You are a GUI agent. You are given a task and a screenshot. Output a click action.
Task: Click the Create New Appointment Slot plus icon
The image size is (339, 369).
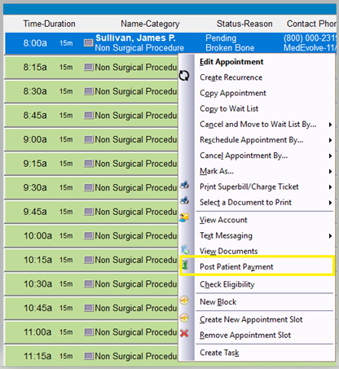[184, 318]
